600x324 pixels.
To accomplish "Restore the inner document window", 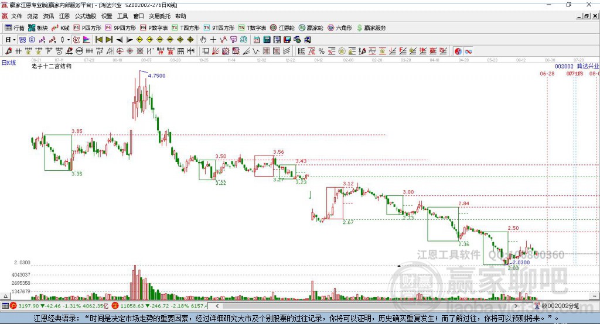I will coord(587,16).
